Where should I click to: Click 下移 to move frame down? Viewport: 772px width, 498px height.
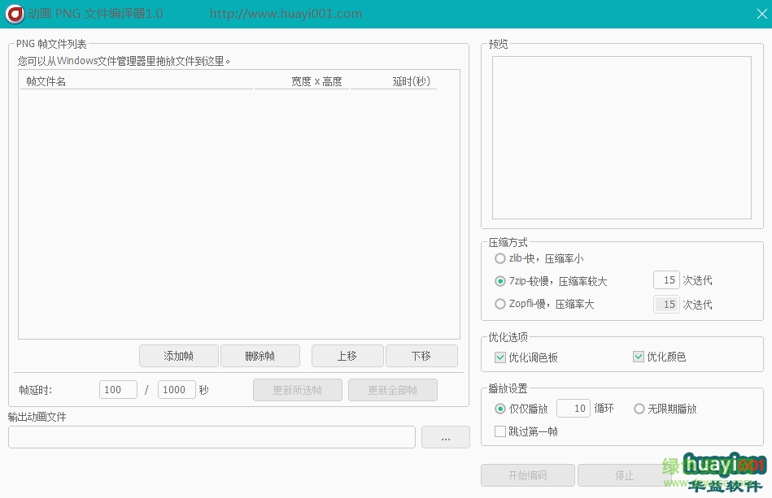pyautogui.click(x=421, y=356)
